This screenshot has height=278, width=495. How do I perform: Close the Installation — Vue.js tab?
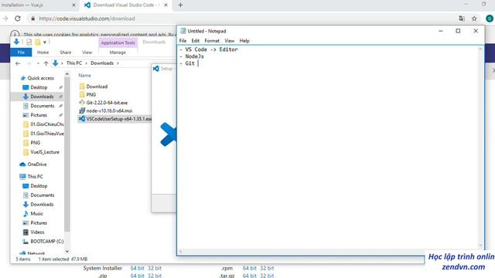pyautogui.click(x=73, y=5)
